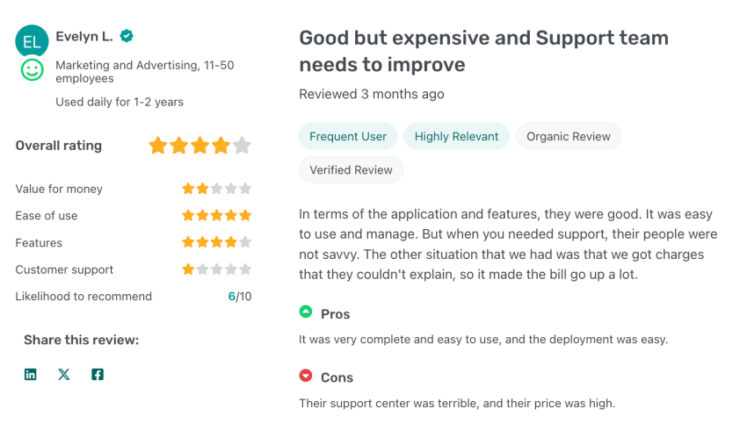Click the Overall rating stars
This screenshot has width=747, height=423.
point(199,146)
